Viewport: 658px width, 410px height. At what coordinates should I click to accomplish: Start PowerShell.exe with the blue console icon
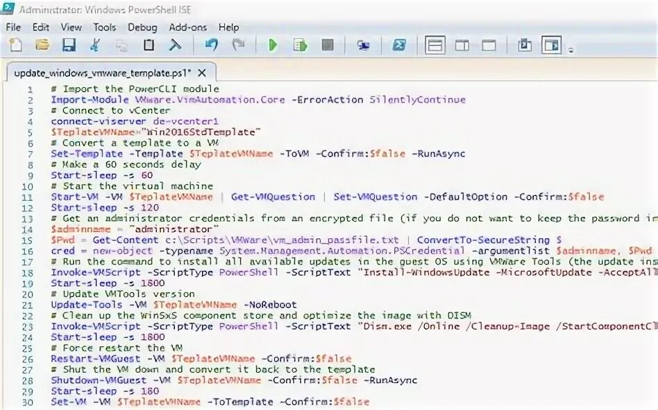click(398, 45)
